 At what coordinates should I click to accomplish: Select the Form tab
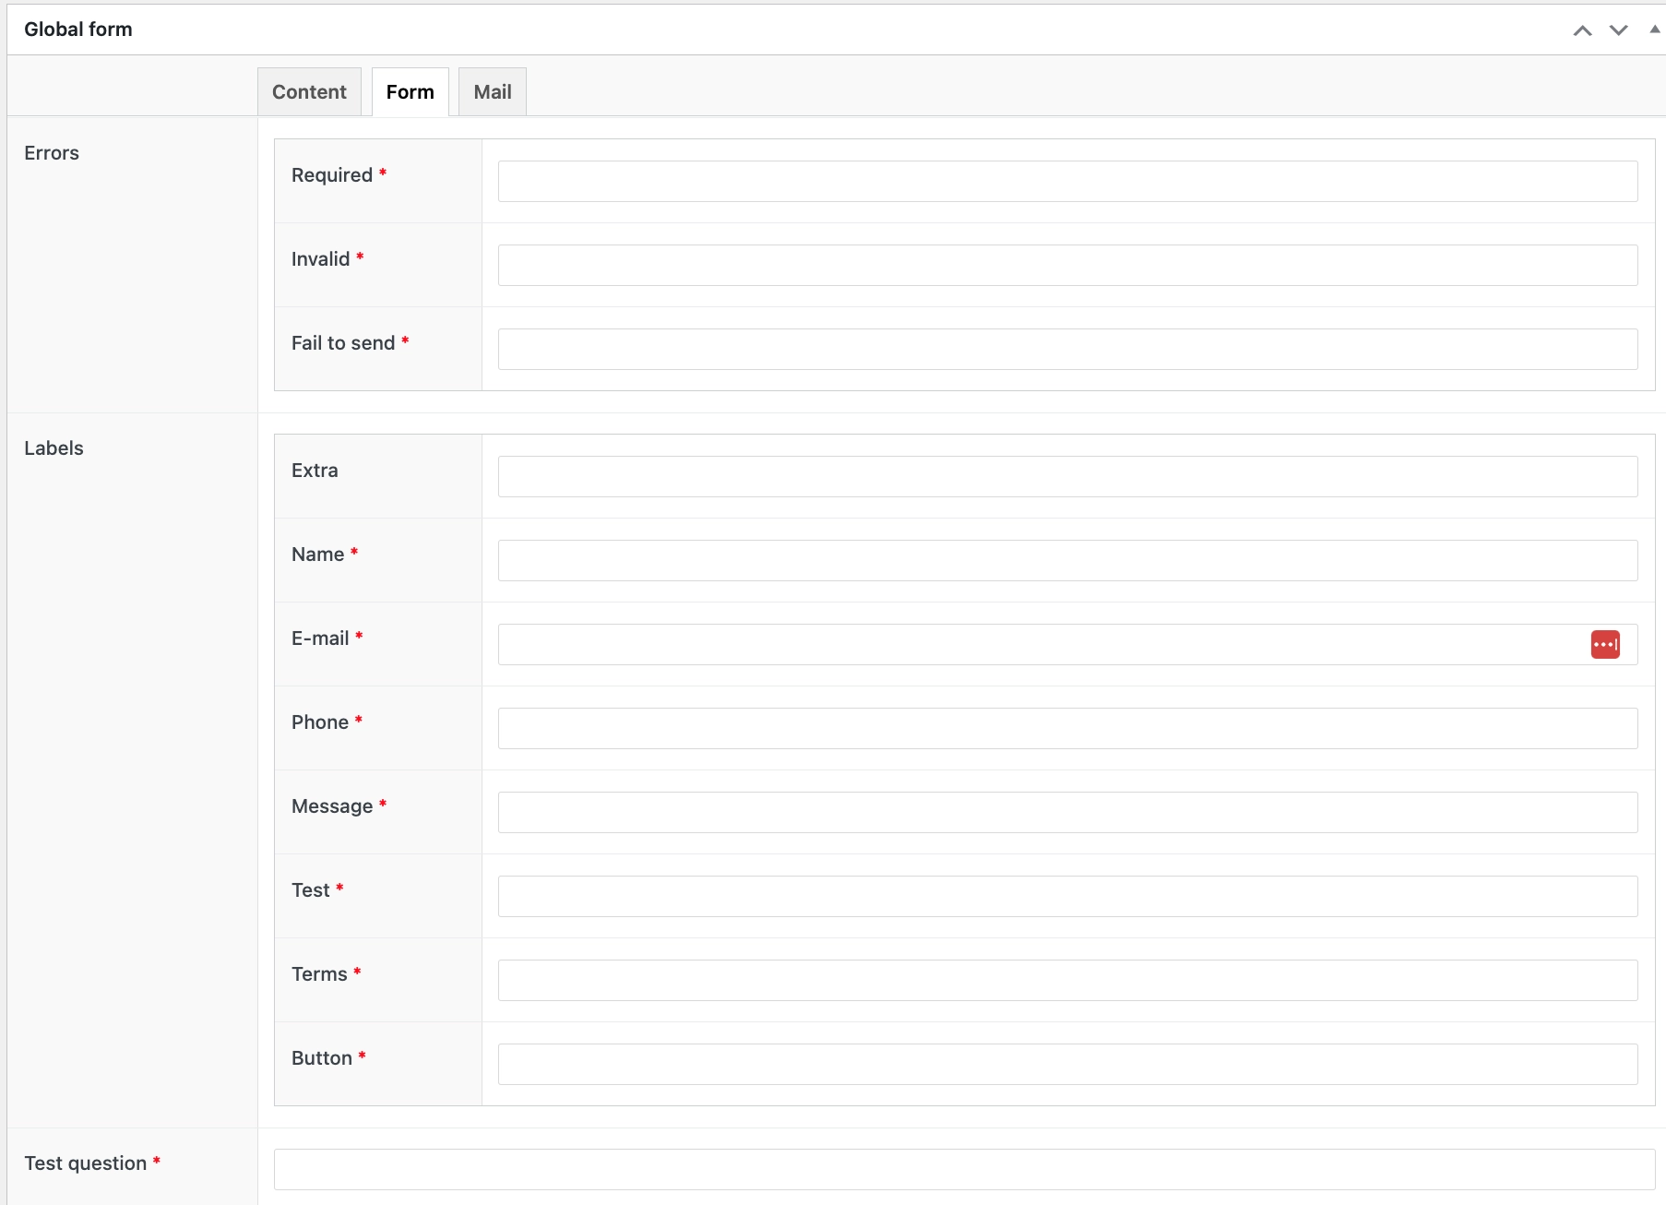pos(410,92)
